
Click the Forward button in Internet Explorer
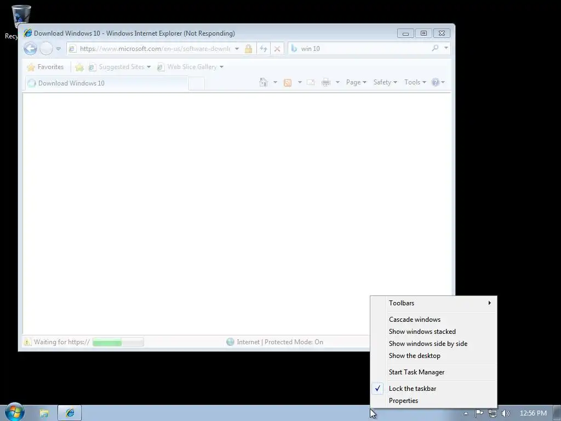pos(46,48)
